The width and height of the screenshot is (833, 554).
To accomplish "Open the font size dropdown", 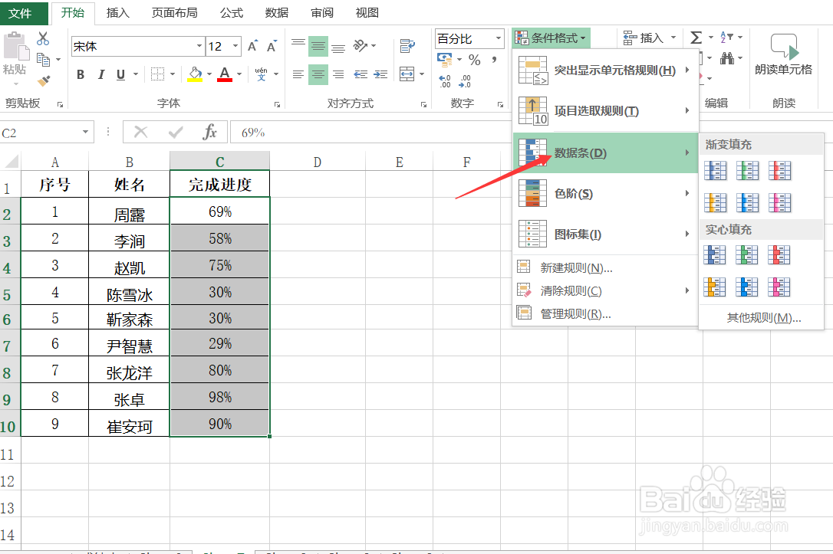I will point(235,46).
